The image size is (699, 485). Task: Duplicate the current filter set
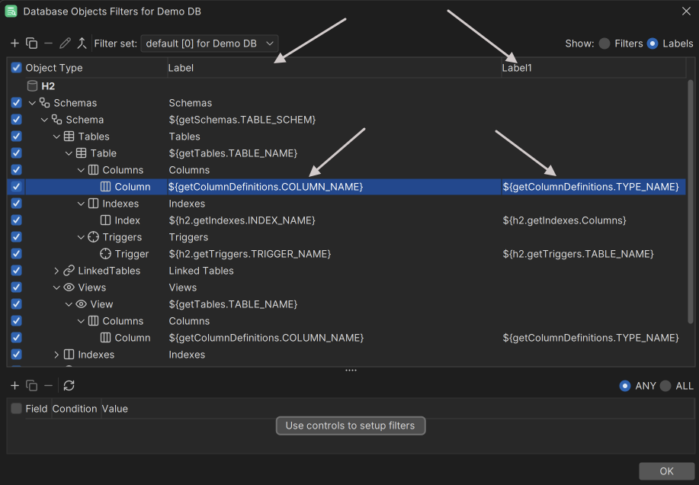click(32, 43)
